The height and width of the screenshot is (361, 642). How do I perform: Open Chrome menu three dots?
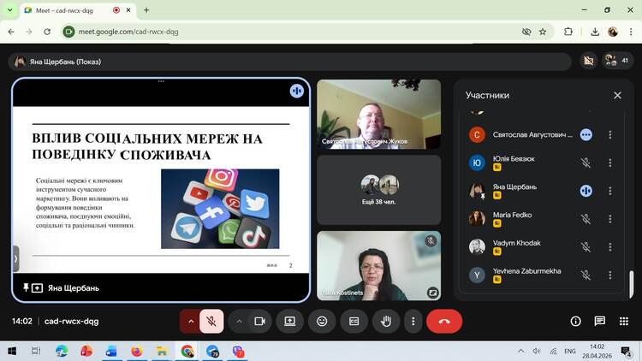pos(631,32)
